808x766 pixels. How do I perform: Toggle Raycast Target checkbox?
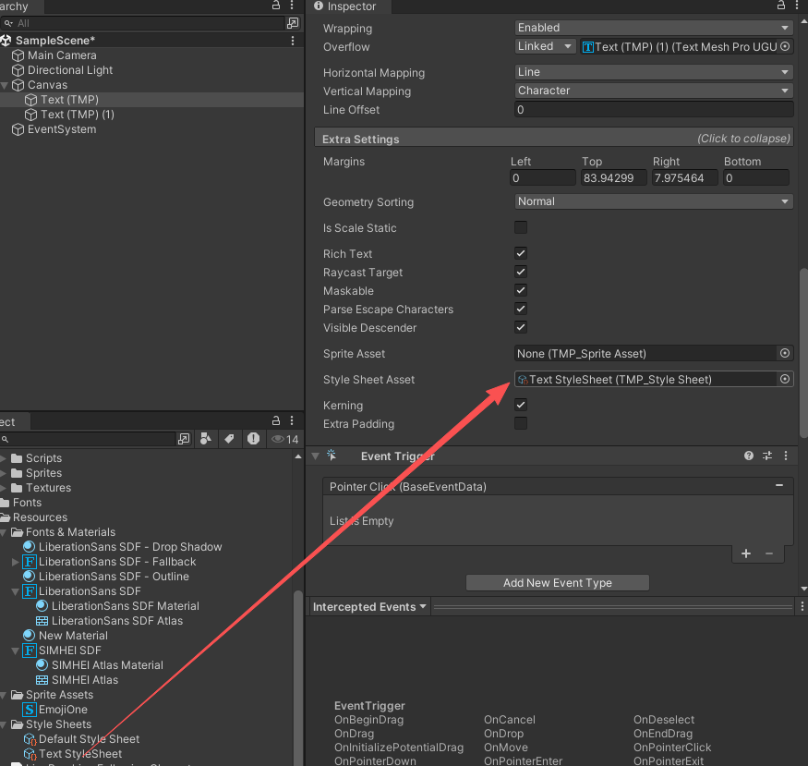tap(521, 272)
